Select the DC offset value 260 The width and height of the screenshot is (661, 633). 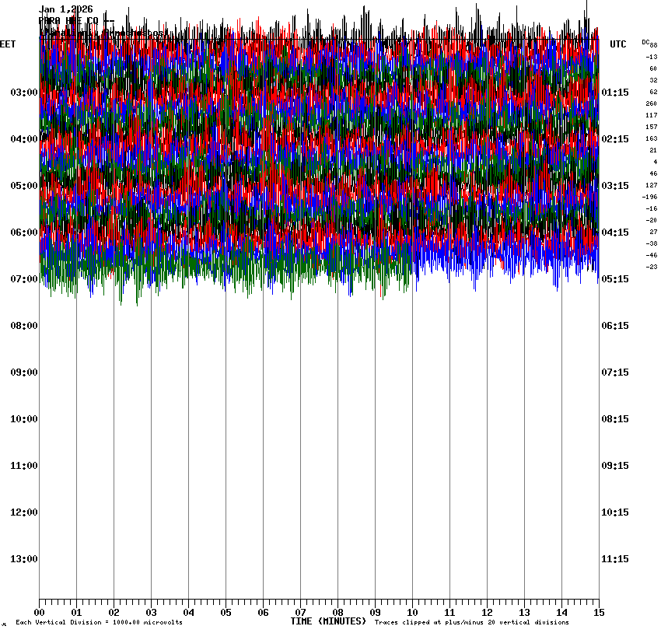pyautogui.click(x=651, y=103)
